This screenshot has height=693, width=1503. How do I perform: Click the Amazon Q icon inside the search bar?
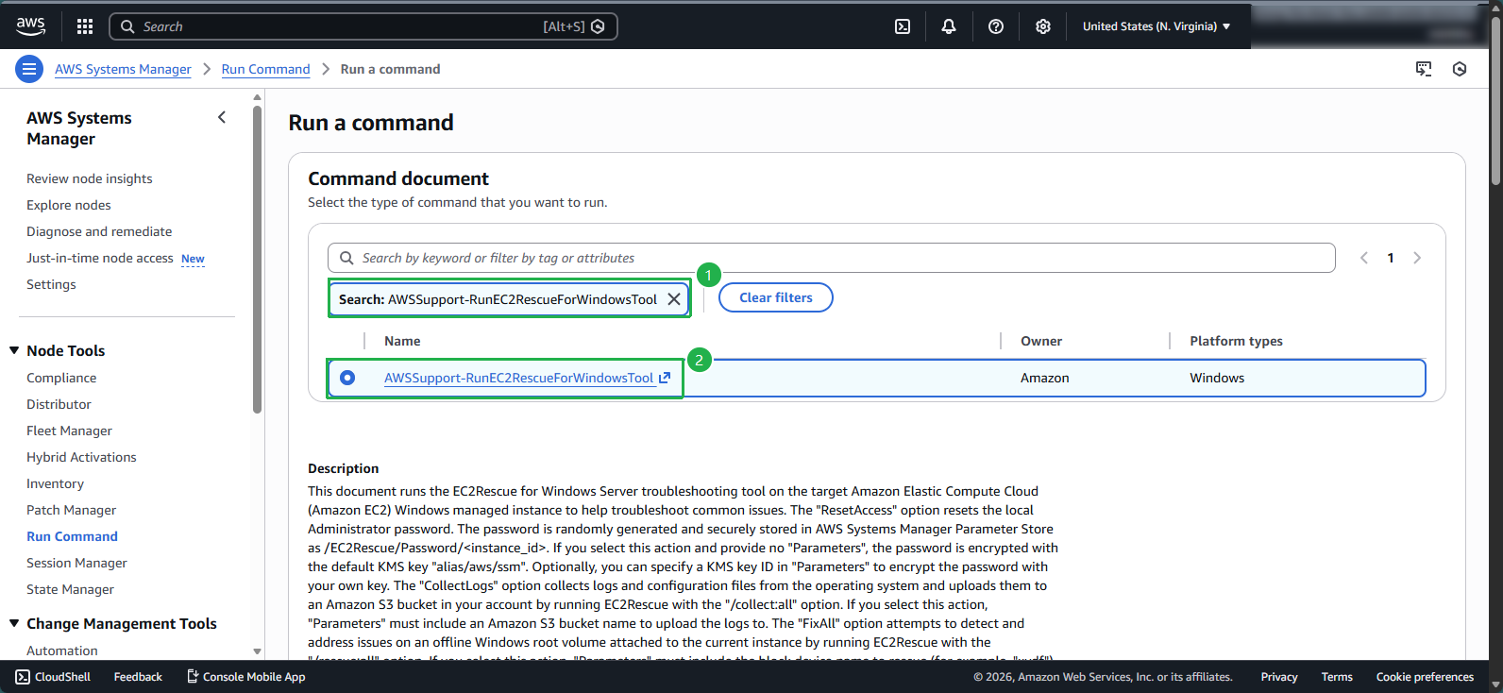tap(598, 26)
